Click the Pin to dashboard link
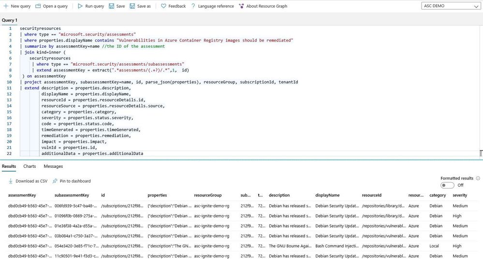This screenshot has height=259, width=483. [x=75, y=181]
